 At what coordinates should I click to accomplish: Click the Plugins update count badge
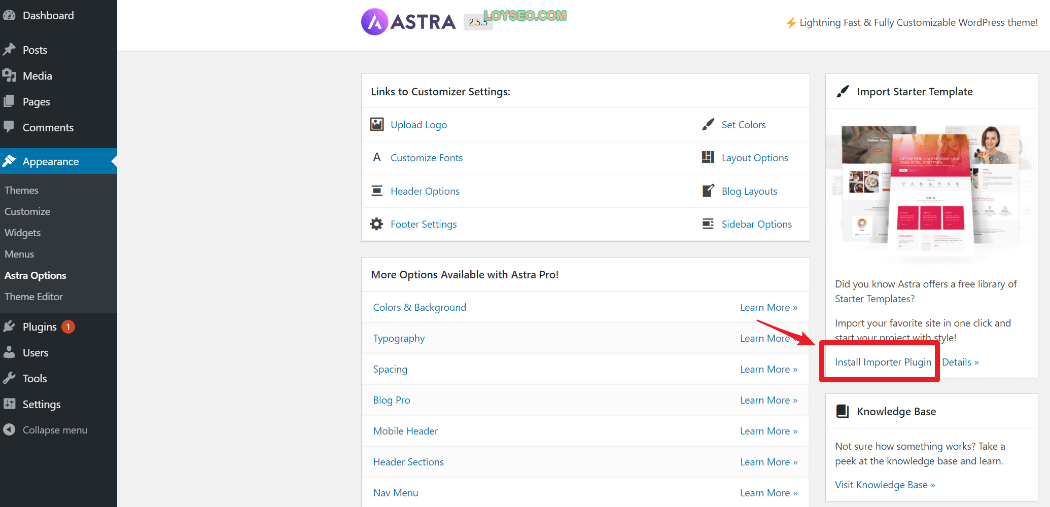[67, 327]
